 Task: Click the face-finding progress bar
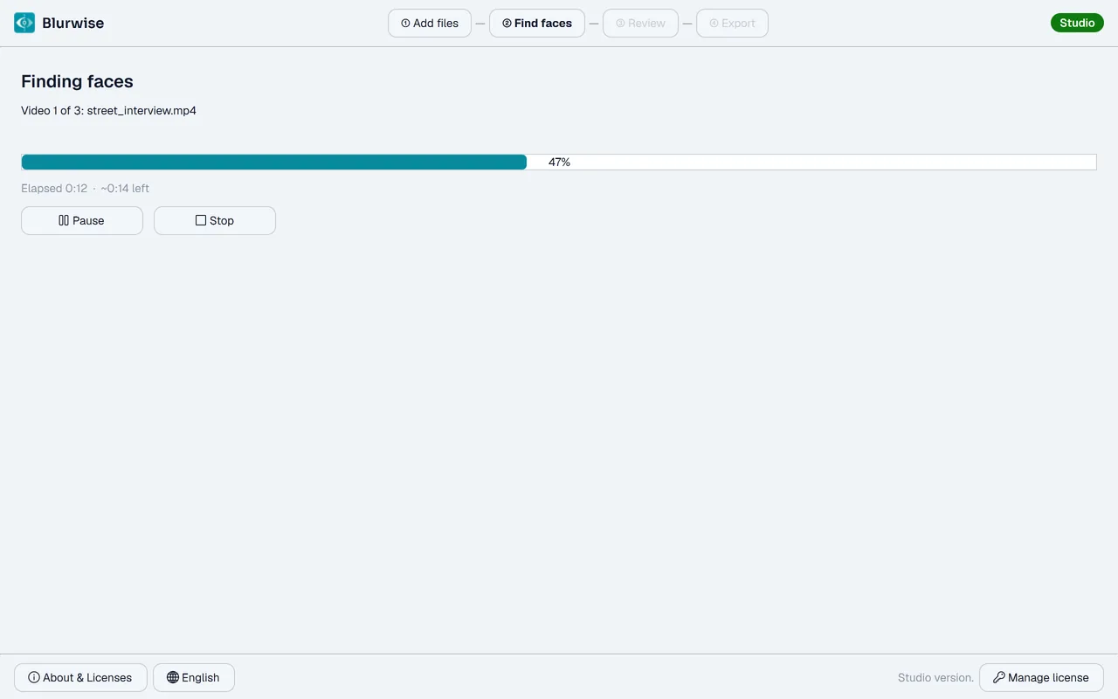pyautogui.click(x=559, y=162)
